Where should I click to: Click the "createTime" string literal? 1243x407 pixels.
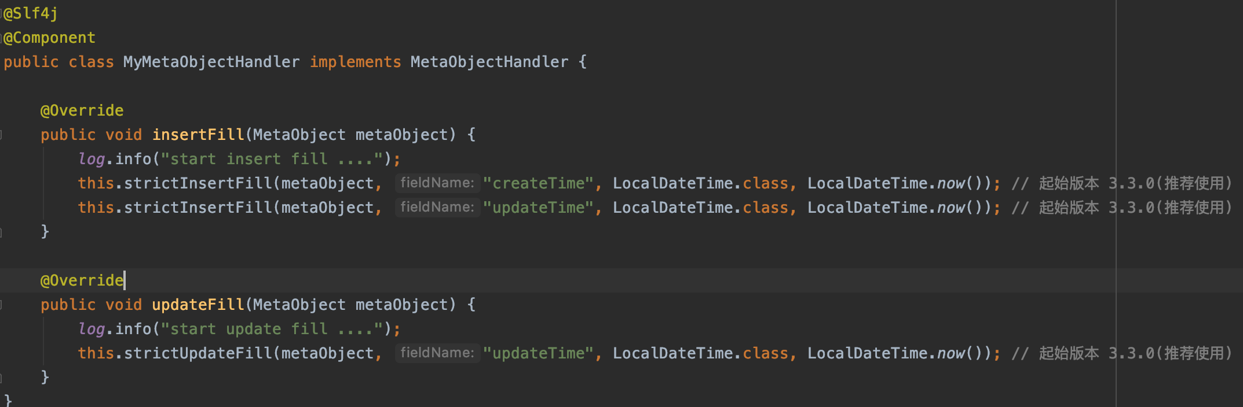pos(539,183)
